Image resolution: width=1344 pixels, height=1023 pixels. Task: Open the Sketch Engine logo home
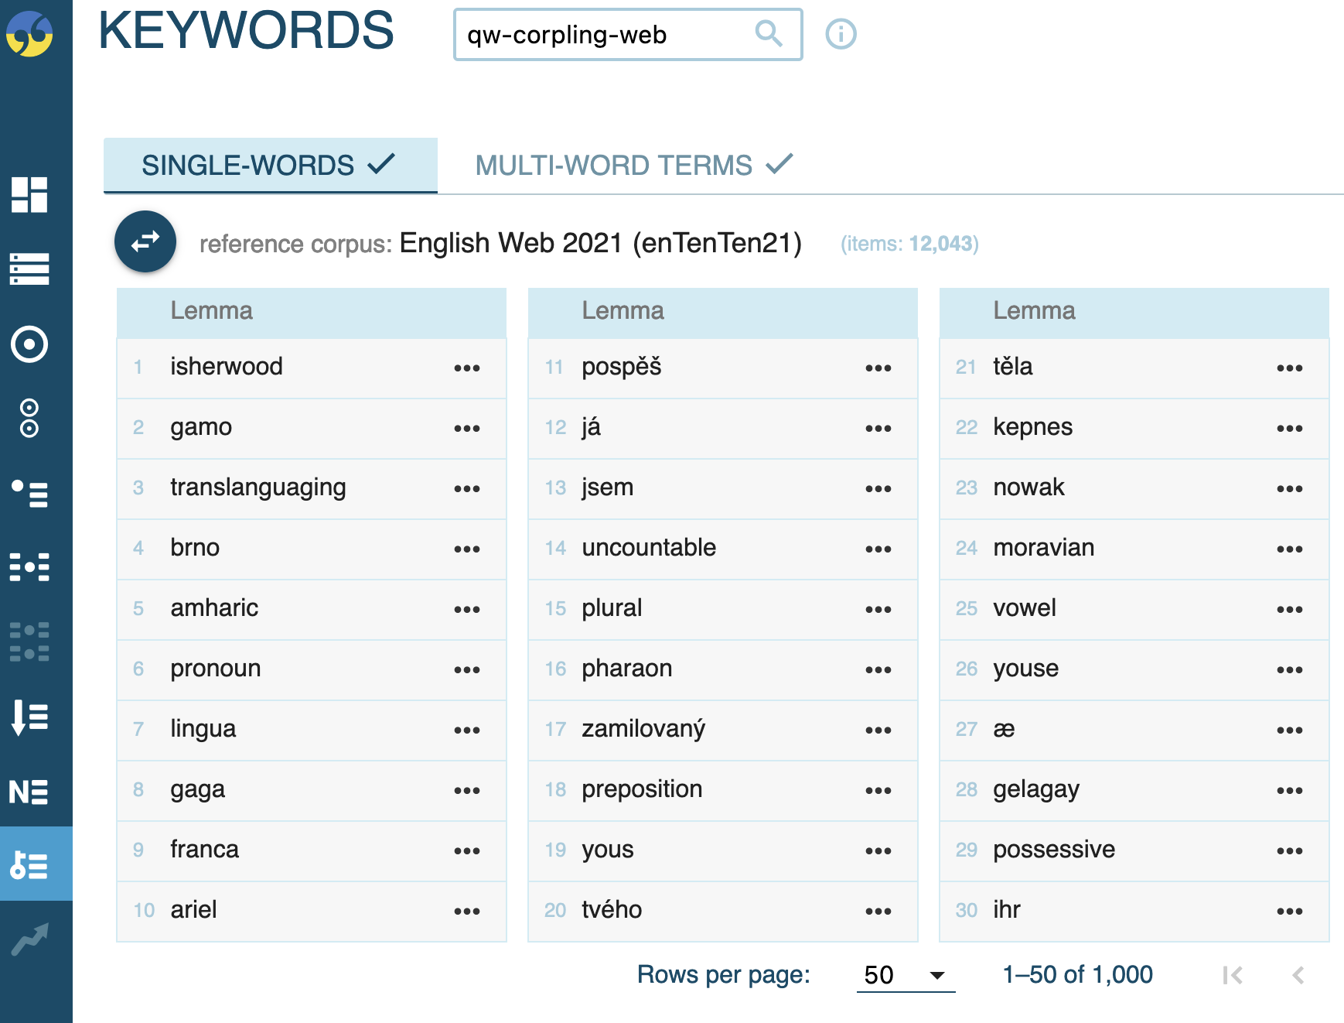coord(30,33)
